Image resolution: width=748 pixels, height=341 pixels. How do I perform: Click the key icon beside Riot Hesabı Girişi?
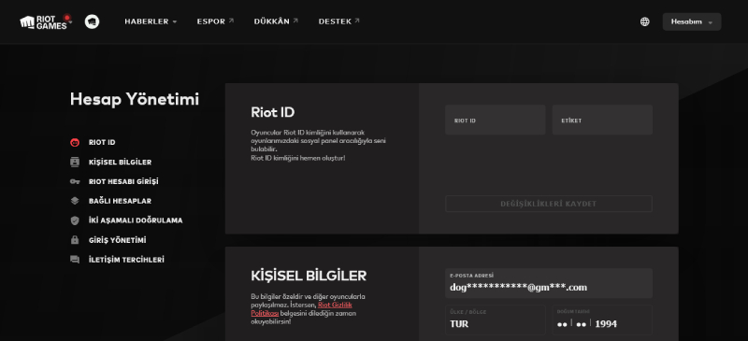click(x=75, y=181)
